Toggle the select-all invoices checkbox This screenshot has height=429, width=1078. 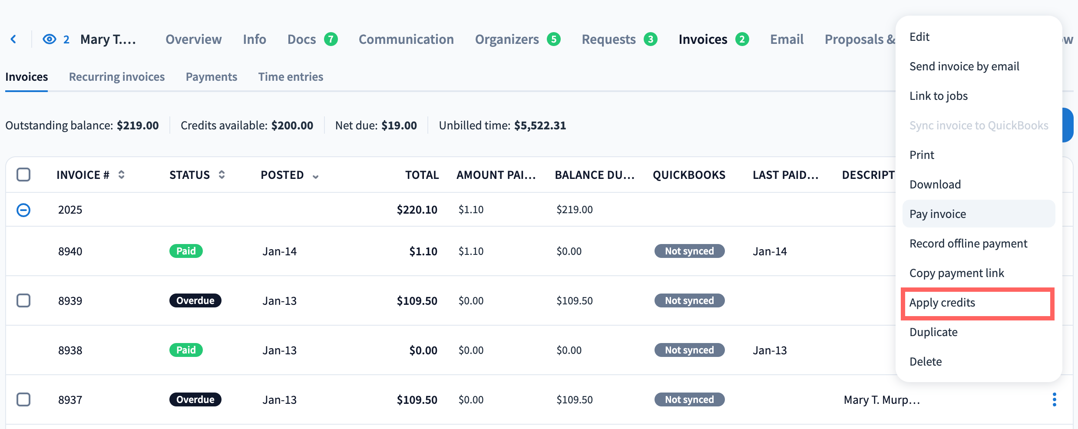[23, 175]
